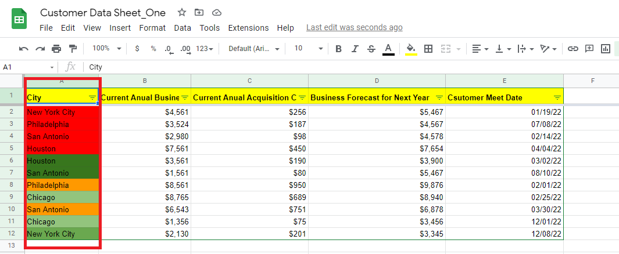
Task: Toggle strikethrough formatting
Action: (371, 49)
